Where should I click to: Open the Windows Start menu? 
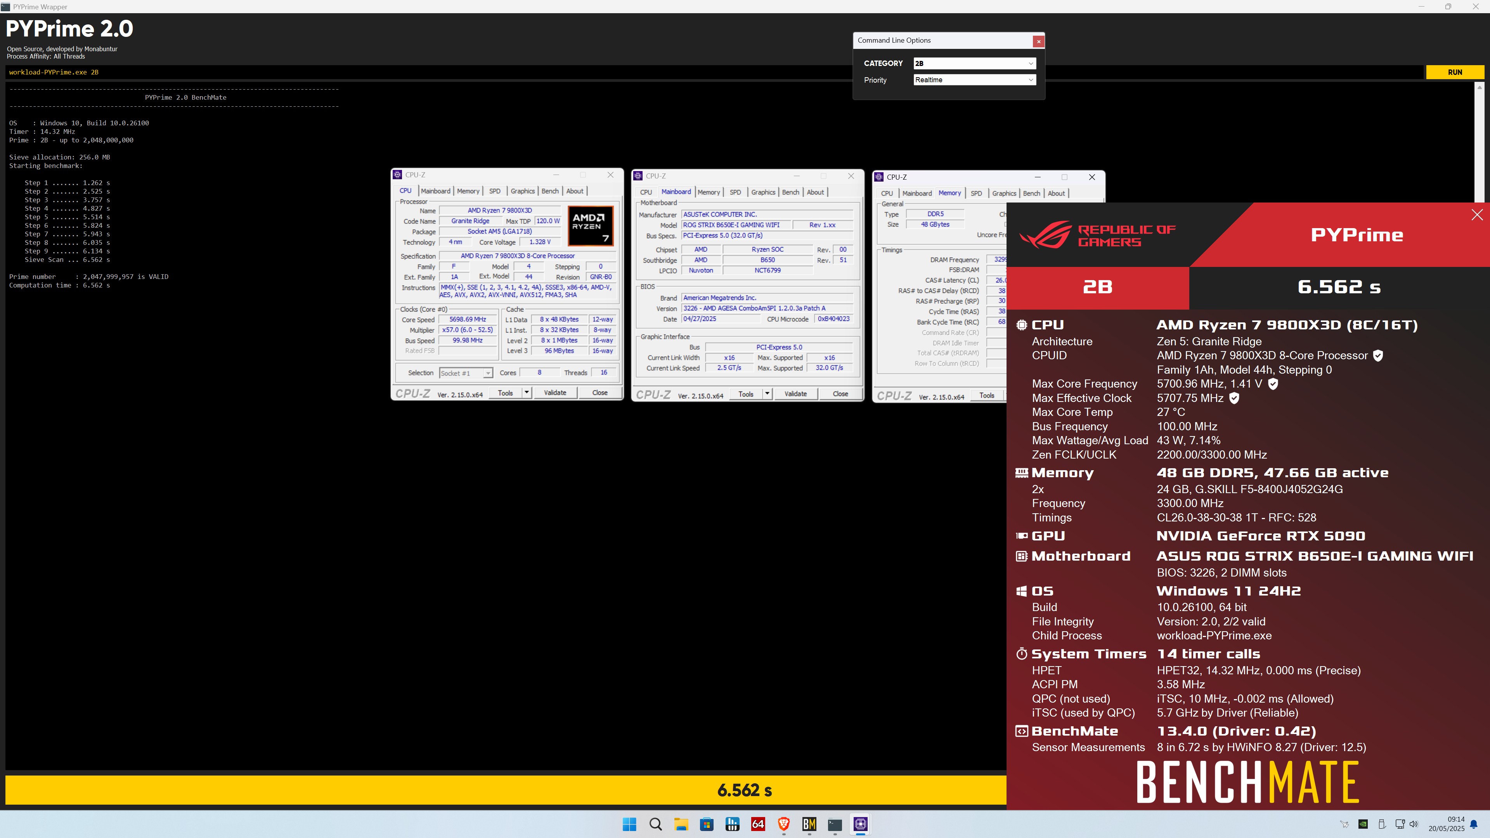click(629, 824)
